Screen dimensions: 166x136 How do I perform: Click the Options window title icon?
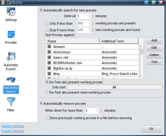click(3, 2)
